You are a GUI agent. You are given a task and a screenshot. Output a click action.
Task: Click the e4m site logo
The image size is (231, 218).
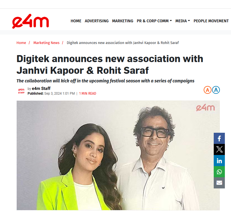pyautogui.click(x=30, y=21)
